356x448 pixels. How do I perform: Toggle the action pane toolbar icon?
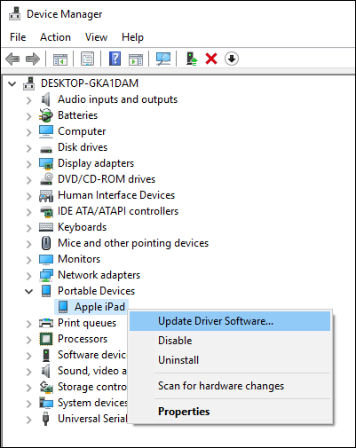(136, 59)
